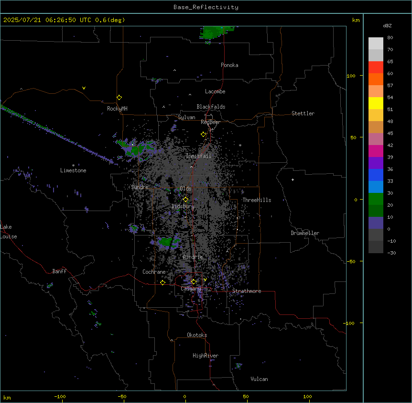The image size is (412, 403).
Task: Click the ThreeHills city label
Action: point(257,200)
